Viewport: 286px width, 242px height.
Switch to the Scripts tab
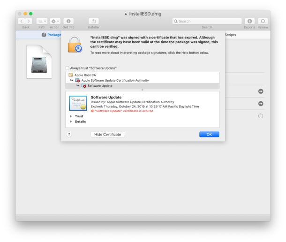(x=230, y=35)
